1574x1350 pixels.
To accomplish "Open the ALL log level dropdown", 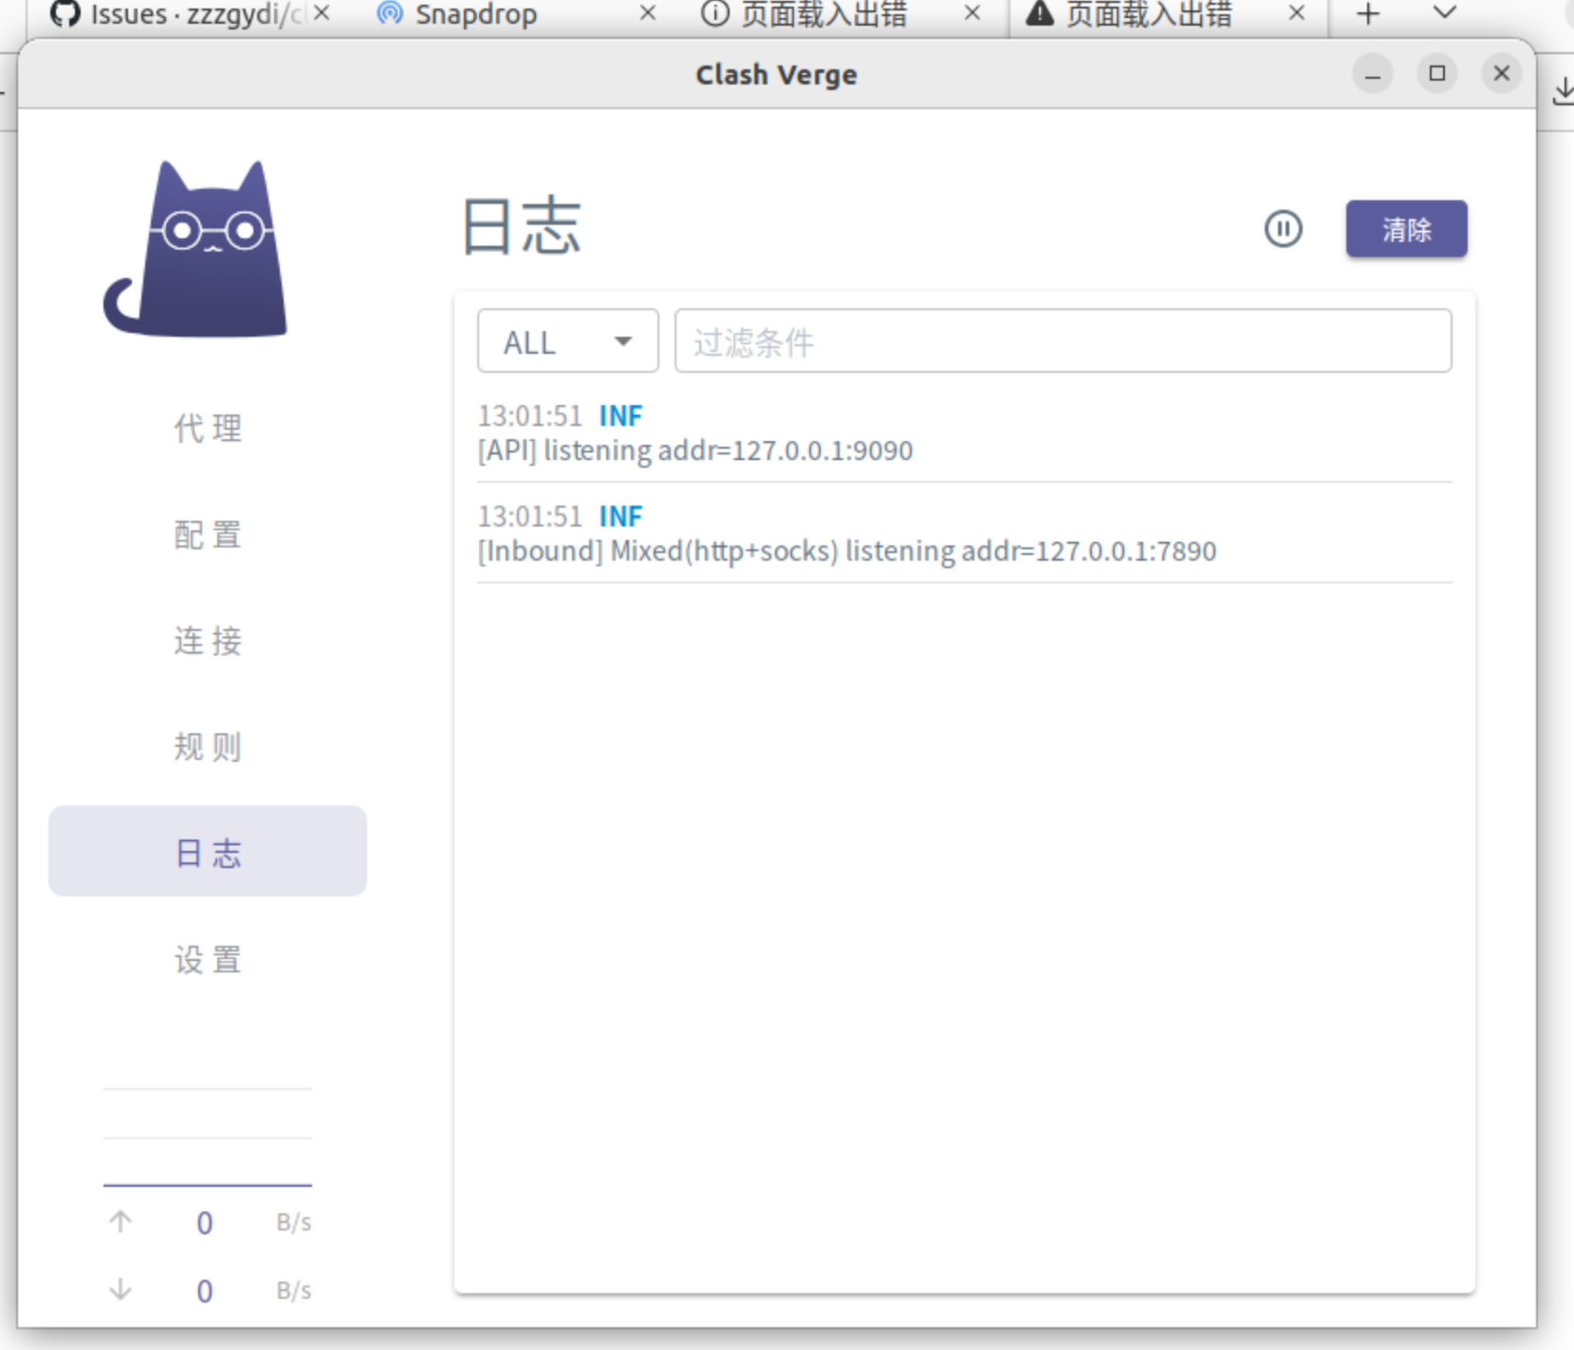I will click(567, 341).
